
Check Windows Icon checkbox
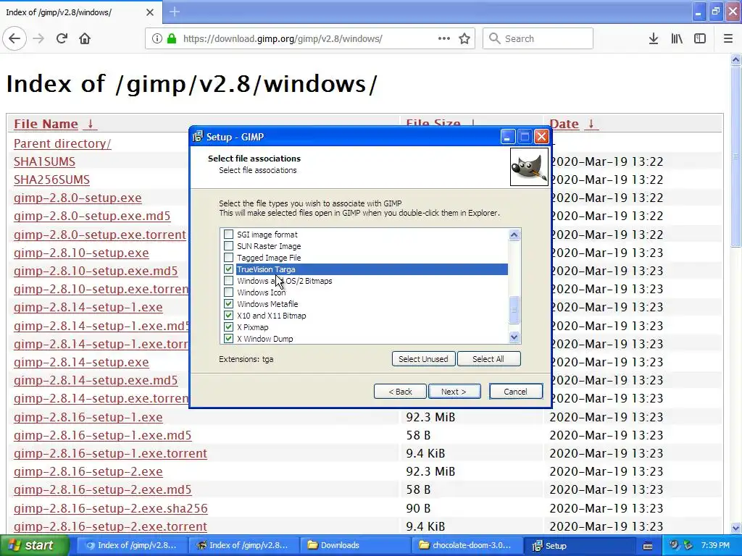point(228,292)
